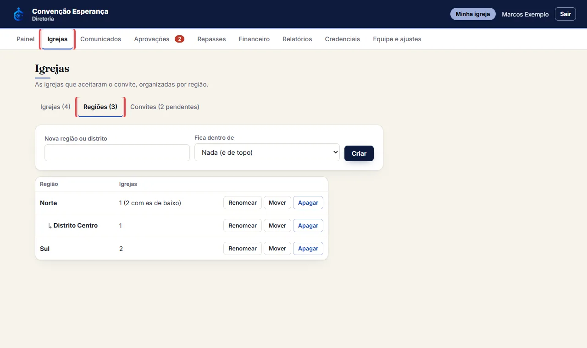Click the Sul region name
The image size is (587, 348).
(x=44, y=249)
